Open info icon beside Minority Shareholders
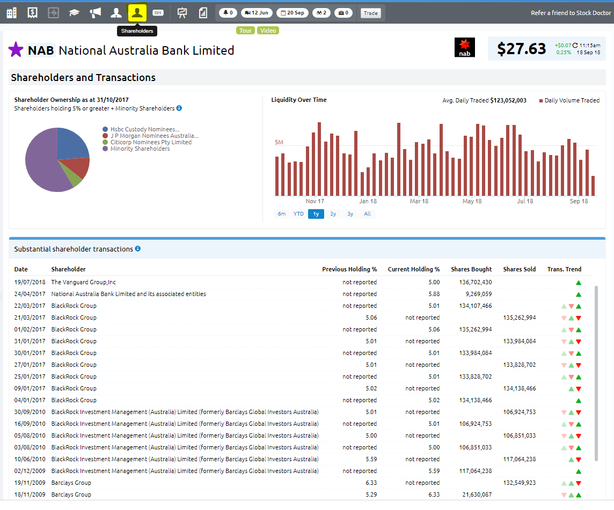Screen dimensions: 614x510 [179, 108]
